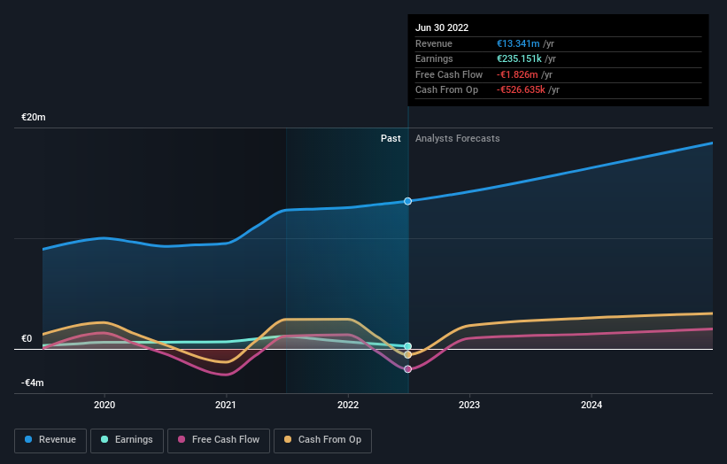Click the Cash From Op tooltip label

pyautogui.click(x=446, y=90)
